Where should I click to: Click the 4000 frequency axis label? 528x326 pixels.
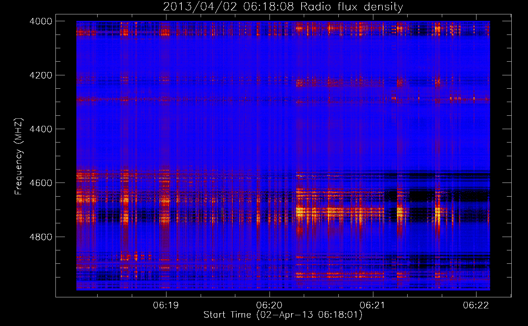[40, 21]
